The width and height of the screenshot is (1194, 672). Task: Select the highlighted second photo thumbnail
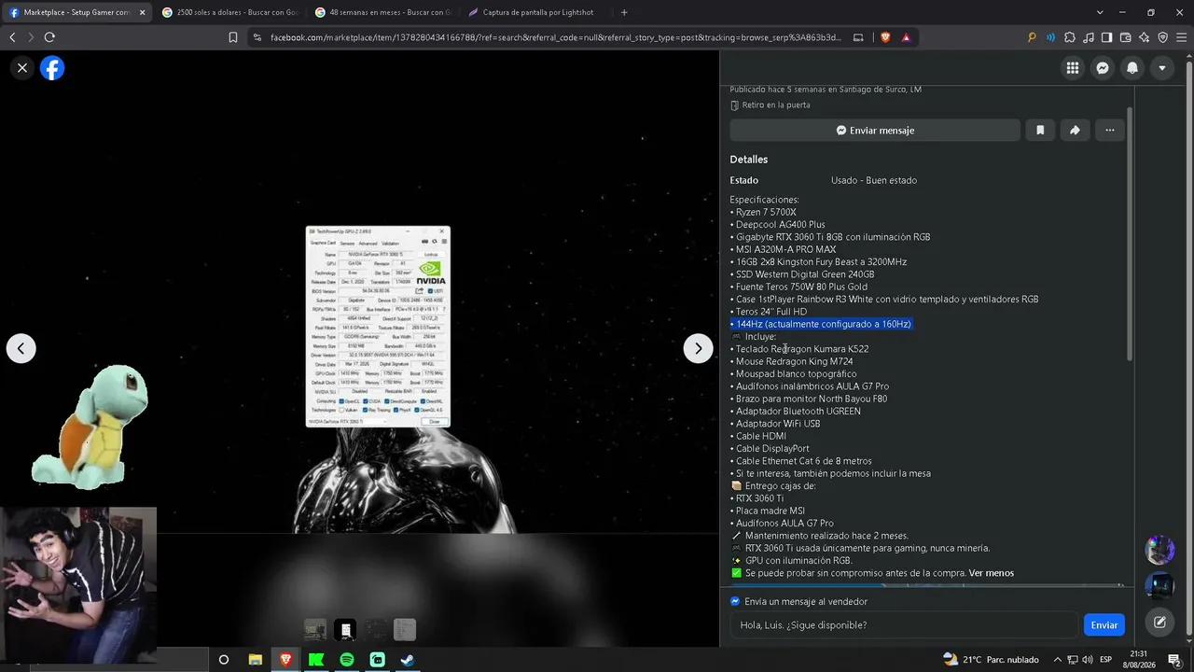[x=345, y=630]
